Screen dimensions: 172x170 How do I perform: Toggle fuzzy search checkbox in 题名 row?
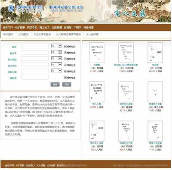point(65,46)
